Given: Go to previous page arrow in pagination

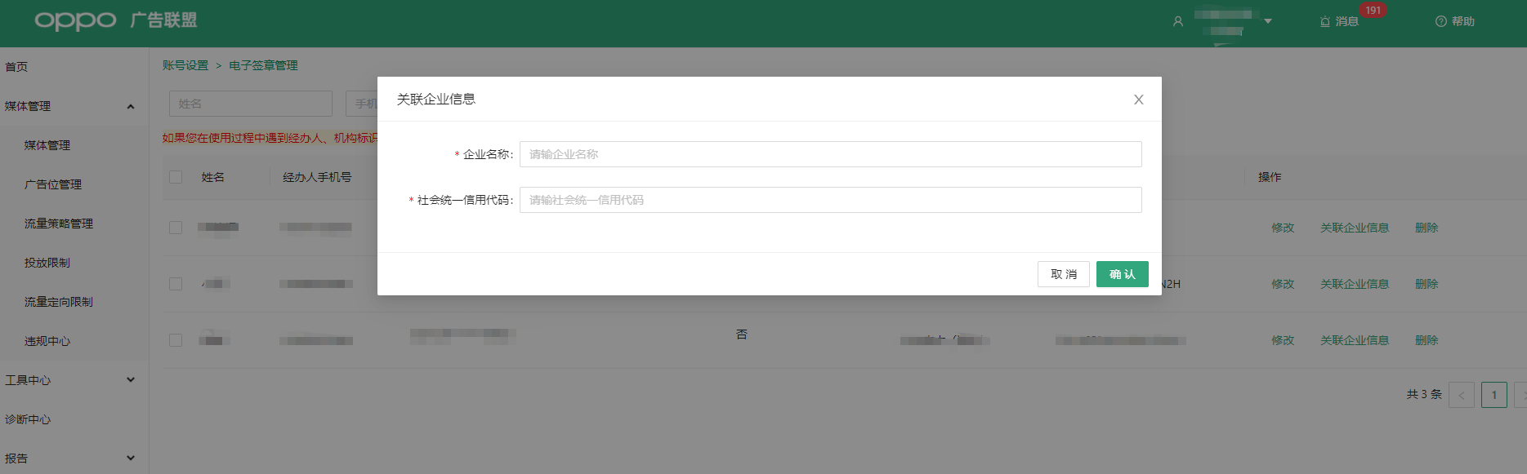Looking at the screenshot, I should click(x=1461, y=395).
